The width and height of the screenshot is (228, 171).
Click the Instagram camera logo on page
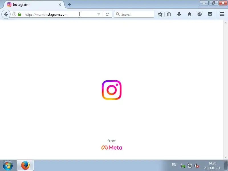coord(111,90)
